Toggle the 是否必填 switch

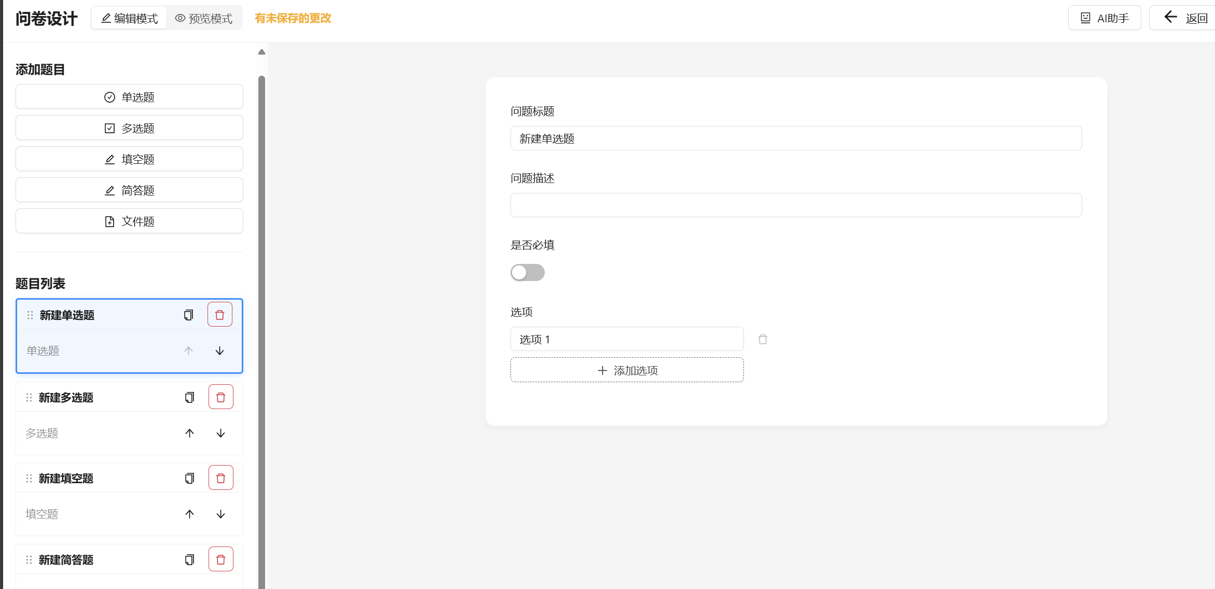point(527,272)
